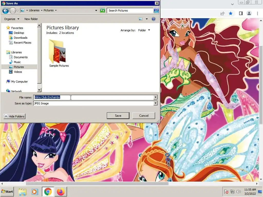Open the Chrome tab search chevron
This screenshot has height=197, width=263.
pos(232,4)
